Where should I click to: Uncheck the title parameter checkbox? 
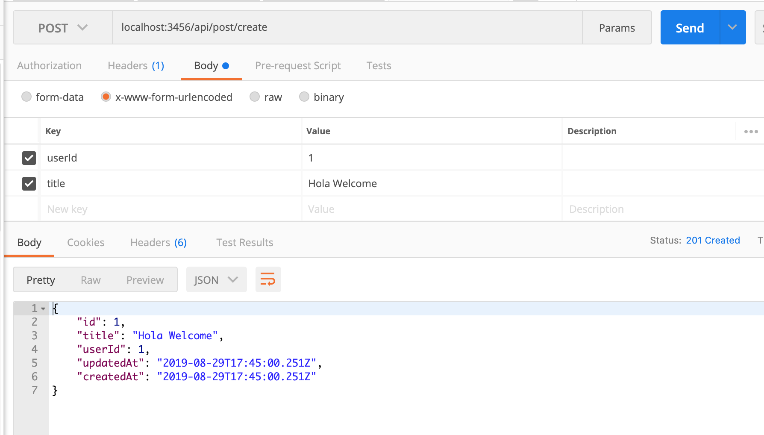pyautogui.click(x=29, y=184)
